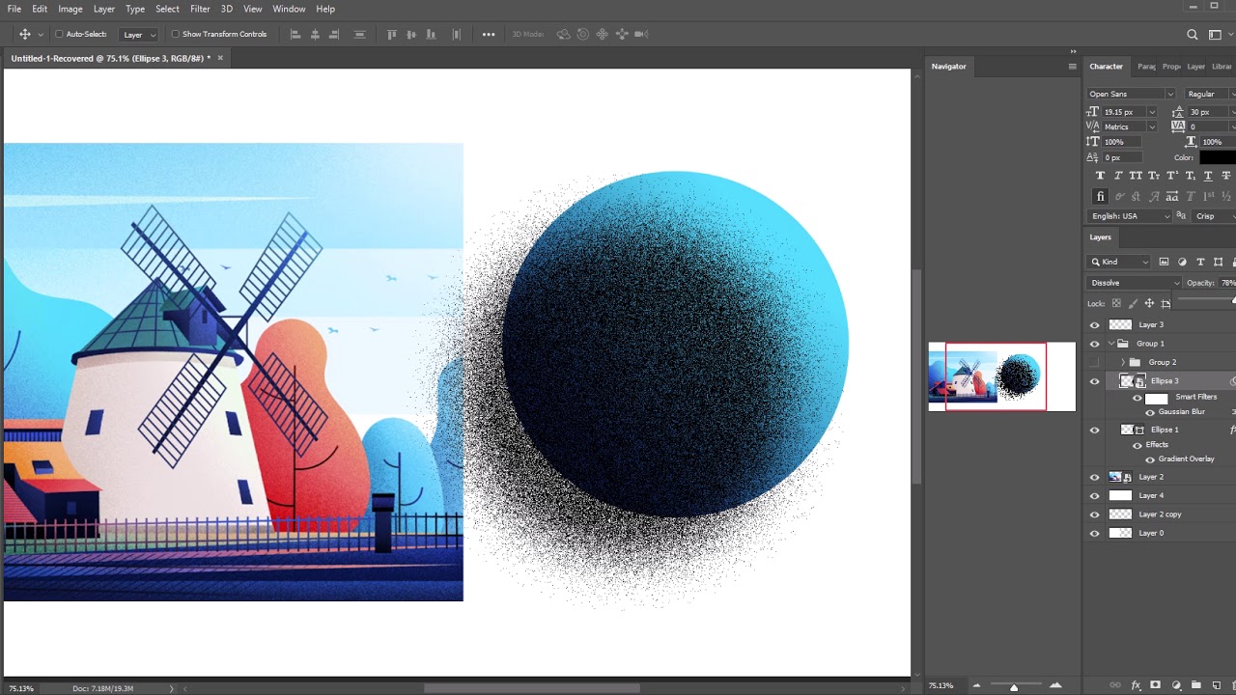Image resolution: width=1236 pixels, height=695 pixels.
Task: Apply All Caps in Character panel
Action: pyautogui.click(x=1136, y=176)
